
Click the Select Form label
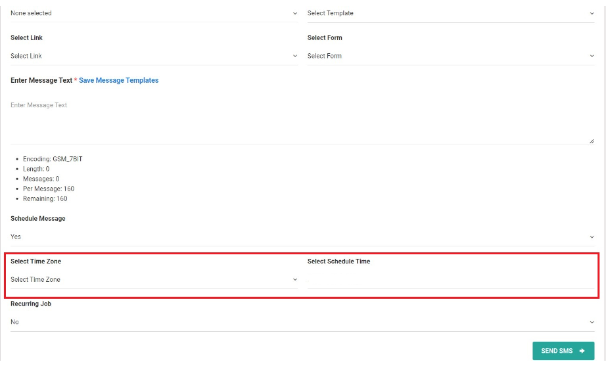point(325,38)
